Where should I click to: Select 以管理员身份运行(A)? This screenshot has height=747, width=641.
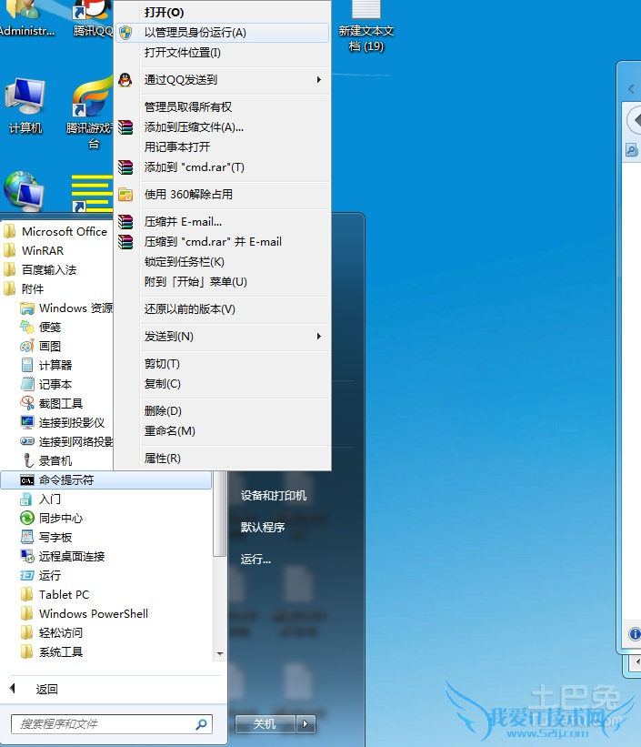coord(223,33)
